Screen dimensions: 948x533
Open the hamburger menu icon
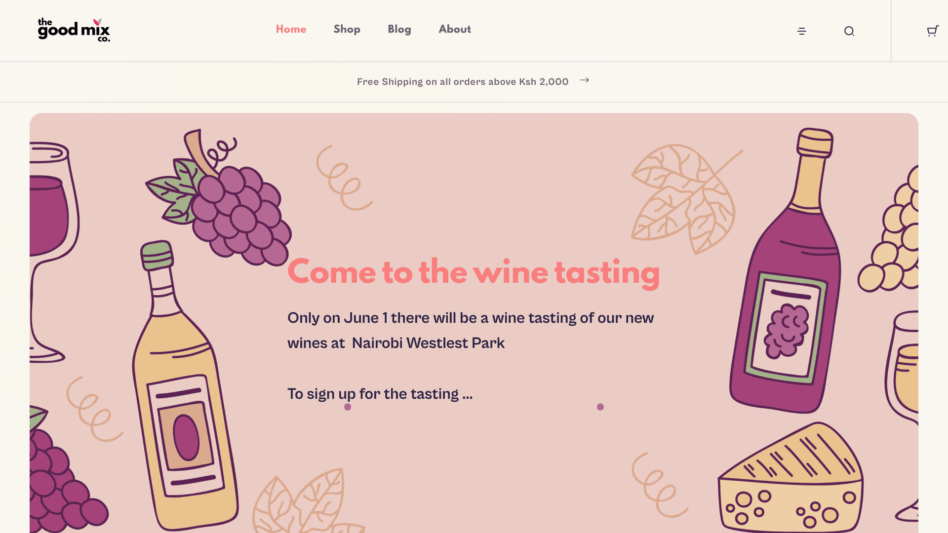pos(801,31)
